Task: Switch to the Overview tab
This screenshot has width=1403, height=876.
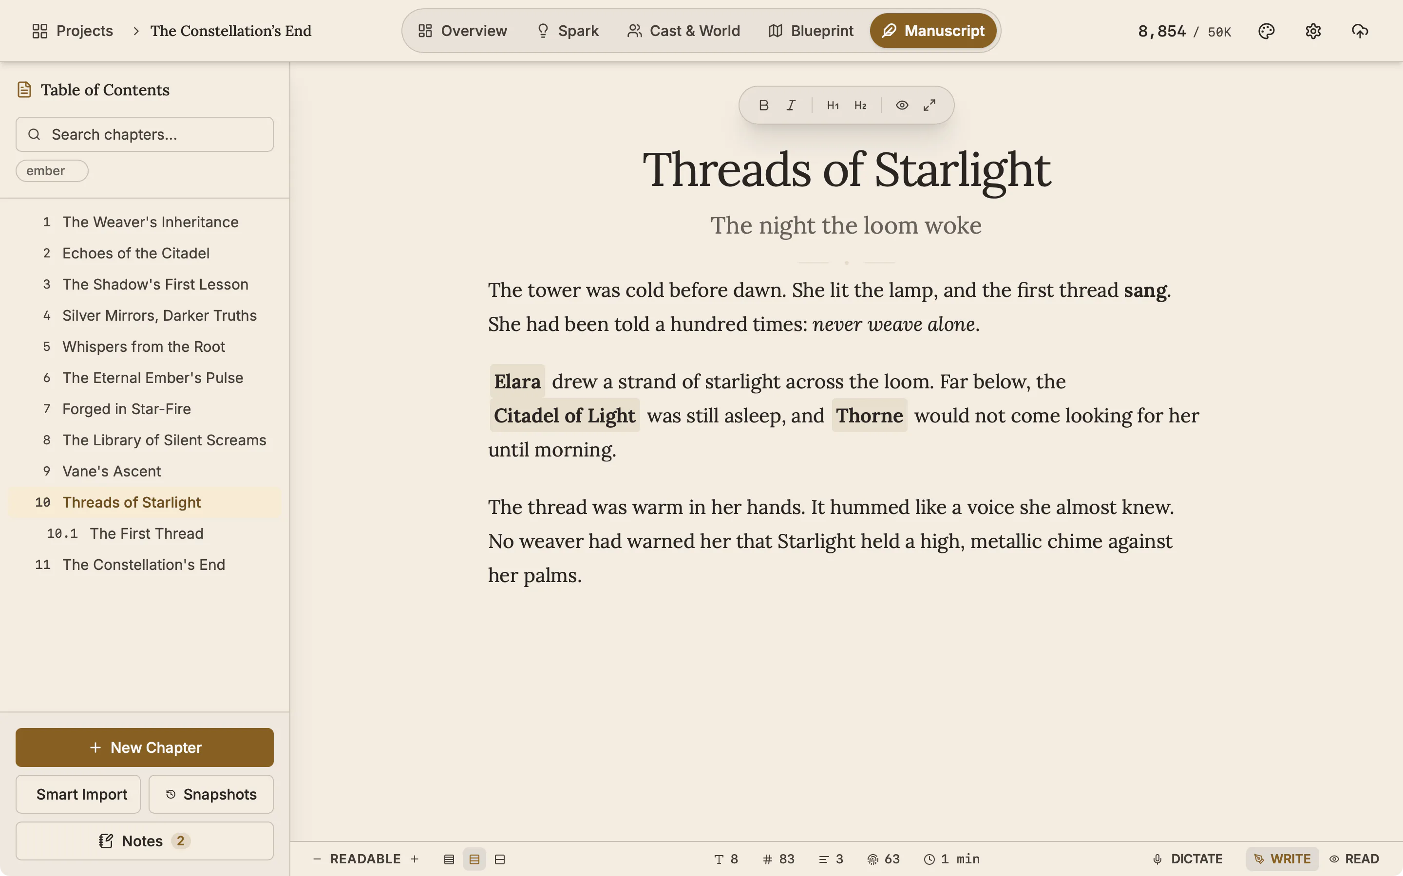Action: pos(463,31)
